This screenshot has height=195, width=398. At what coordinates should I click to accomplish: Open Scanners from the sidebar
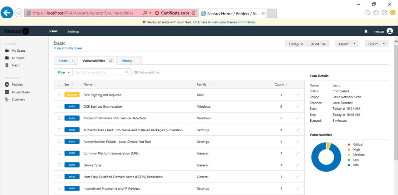[18, 100]
